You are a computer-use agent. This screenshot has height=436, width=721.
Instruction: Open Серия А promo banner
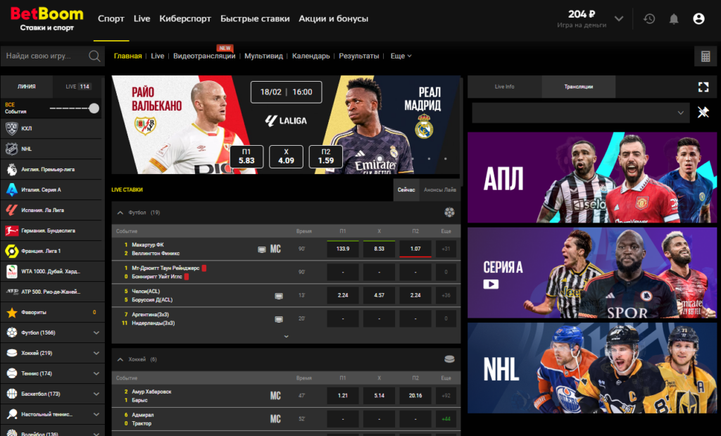tap(591, 273)
